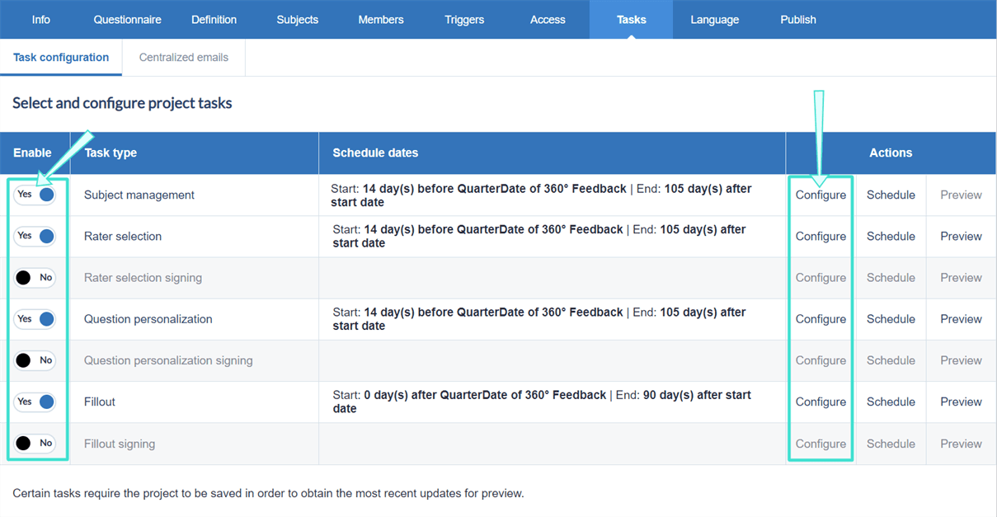Open Configure for Question personalization
The image size is (997, 517).
tap(821, 319)
